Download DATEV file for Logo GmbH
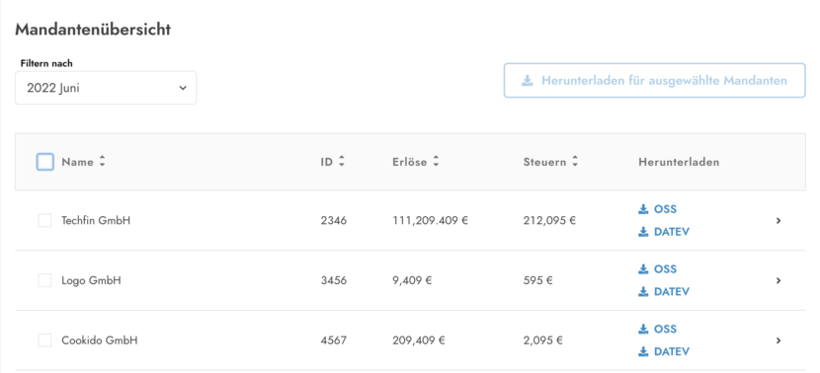820x373 pixels. pos(664,291)
